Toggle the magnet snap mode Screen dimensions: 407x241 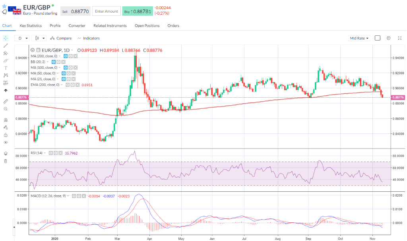pos(6,120)
